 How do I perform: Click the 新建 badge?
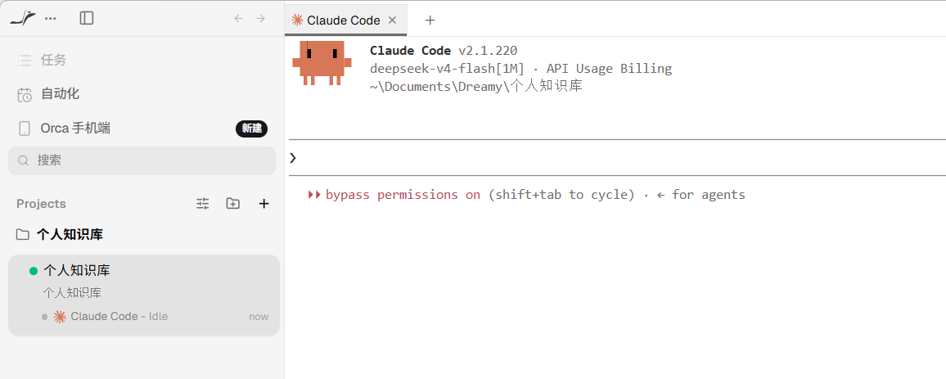pyautogui.click(x=251, y=128)
